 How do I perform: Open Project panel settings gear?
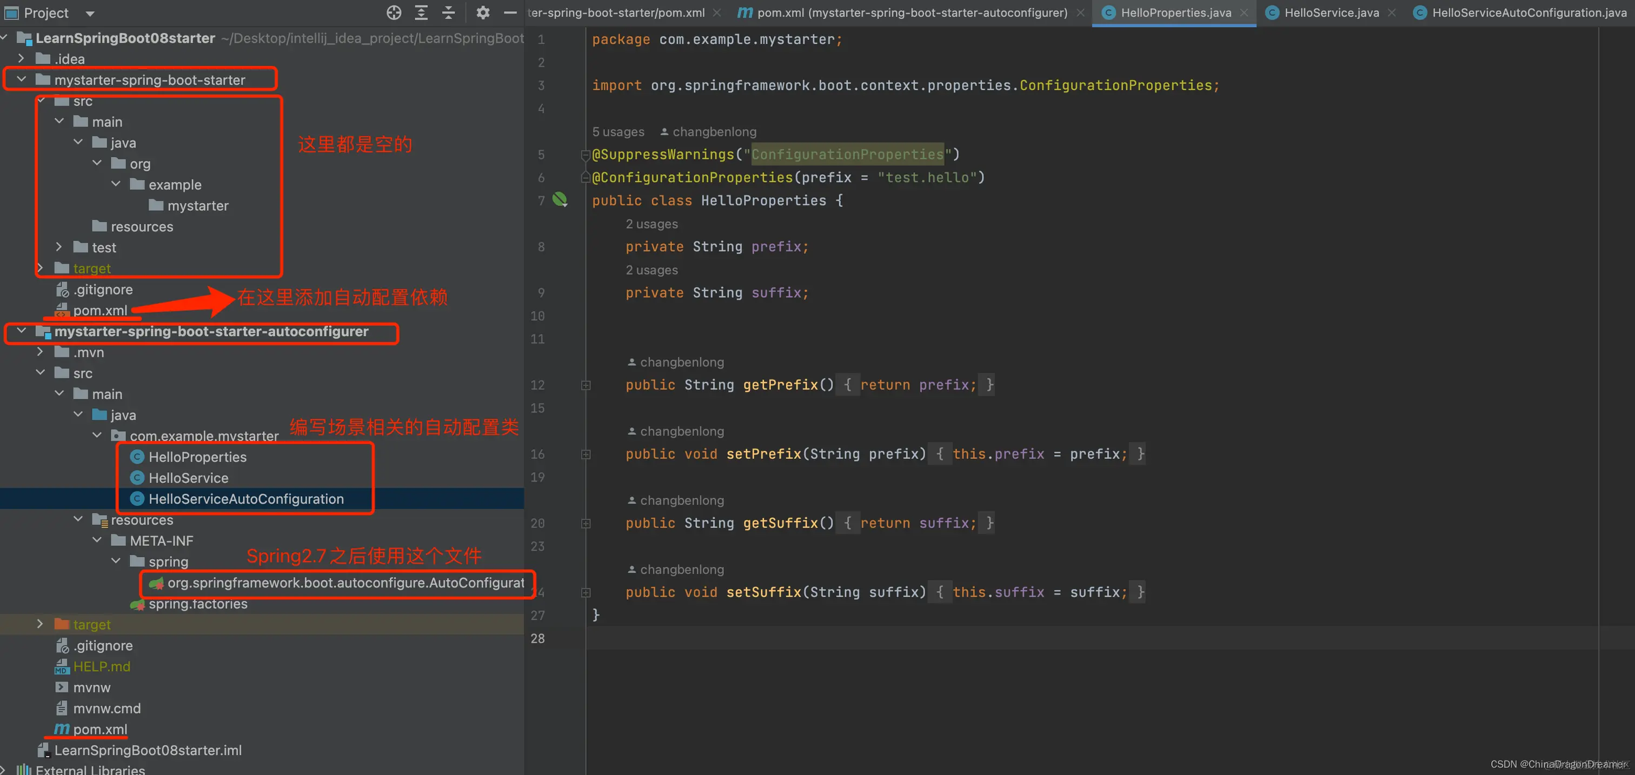pyautogui.click(x=483, y=12)
